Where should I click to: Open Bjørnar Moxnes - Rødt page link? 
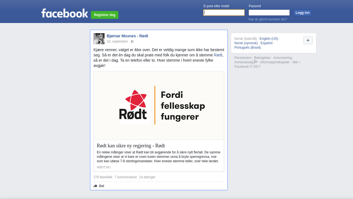point(127,36)
